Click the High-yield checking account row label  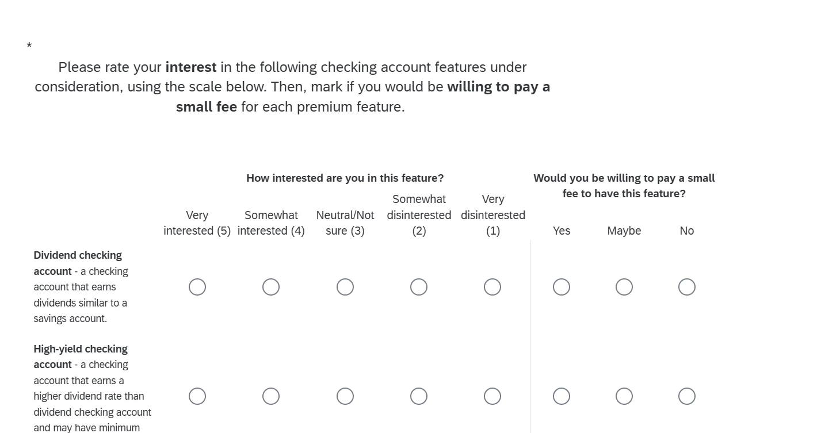pos(92,388)
